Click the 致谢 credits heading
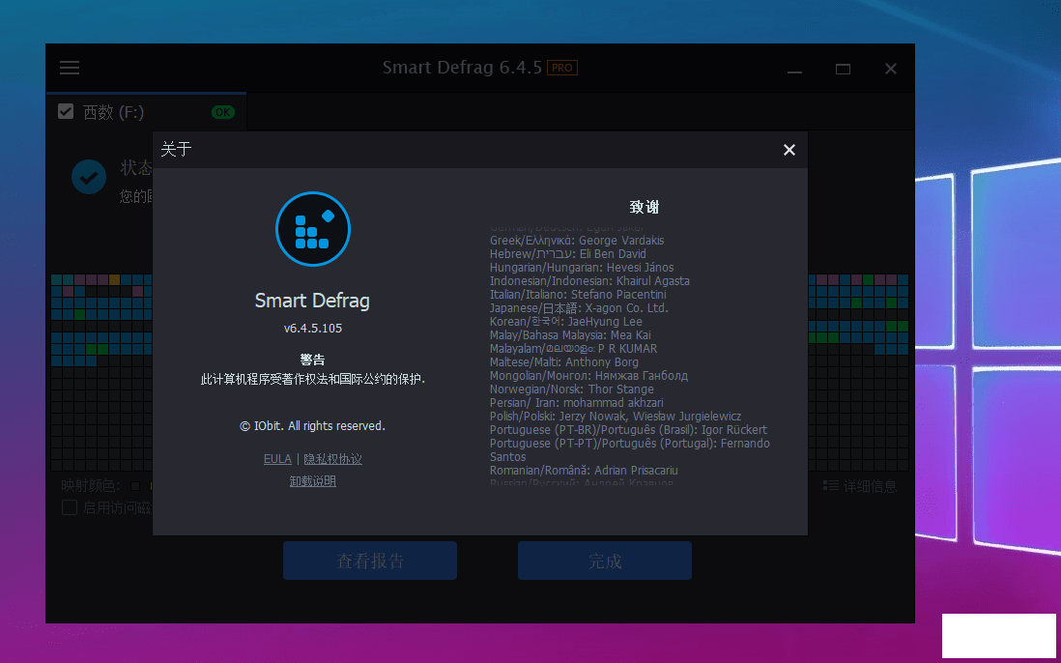 (x=645, y=207)
